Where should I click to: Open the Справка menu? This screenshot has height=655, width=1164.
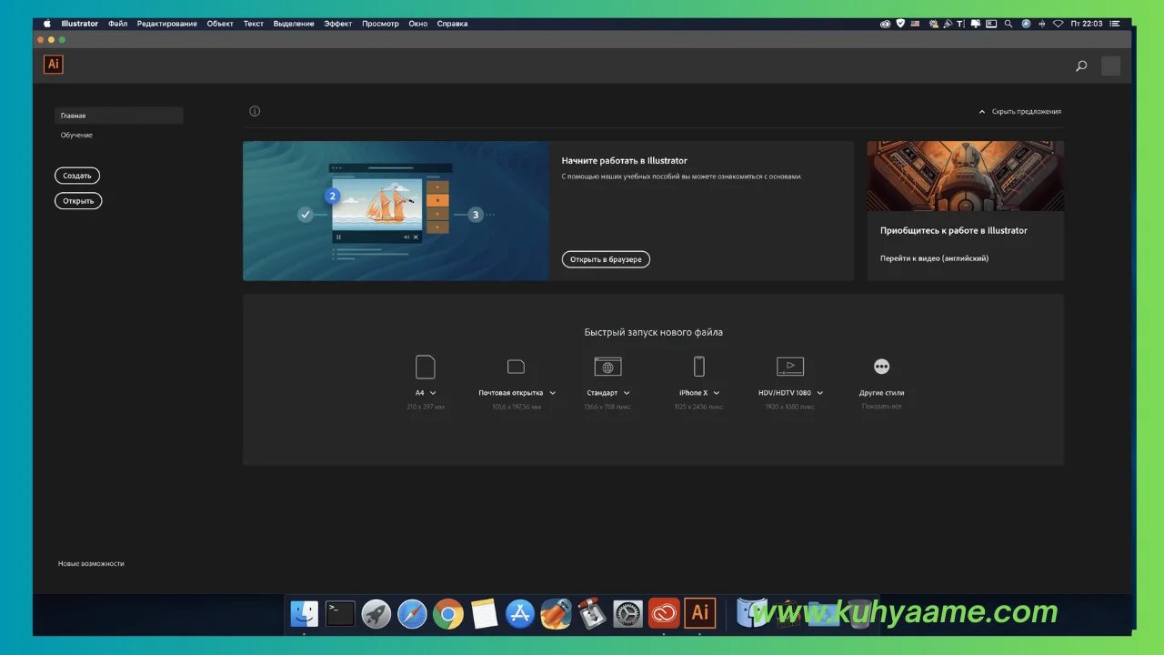tap(452, 24)
